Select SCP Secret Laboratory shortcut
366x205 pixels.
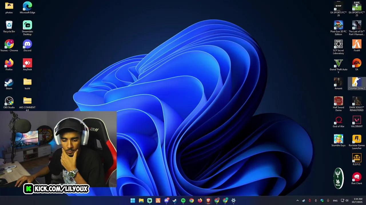[x=339, y=47]
